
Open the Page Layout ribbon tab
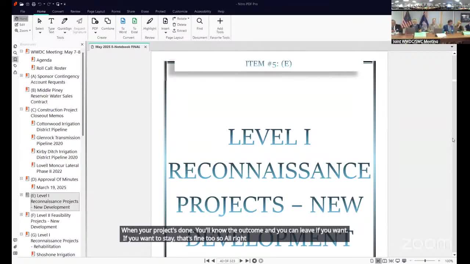[96, 11]
